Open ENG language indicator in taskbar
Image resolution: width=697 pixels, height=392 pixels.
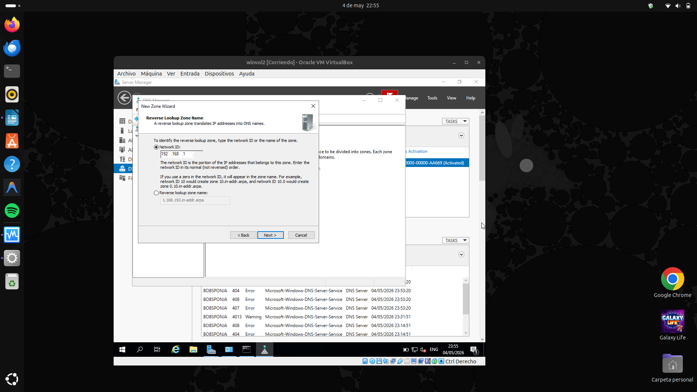(434, 350)
